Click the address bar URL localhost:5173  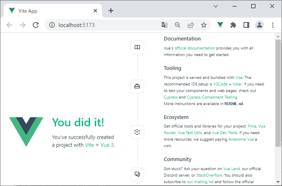[77, 25]
